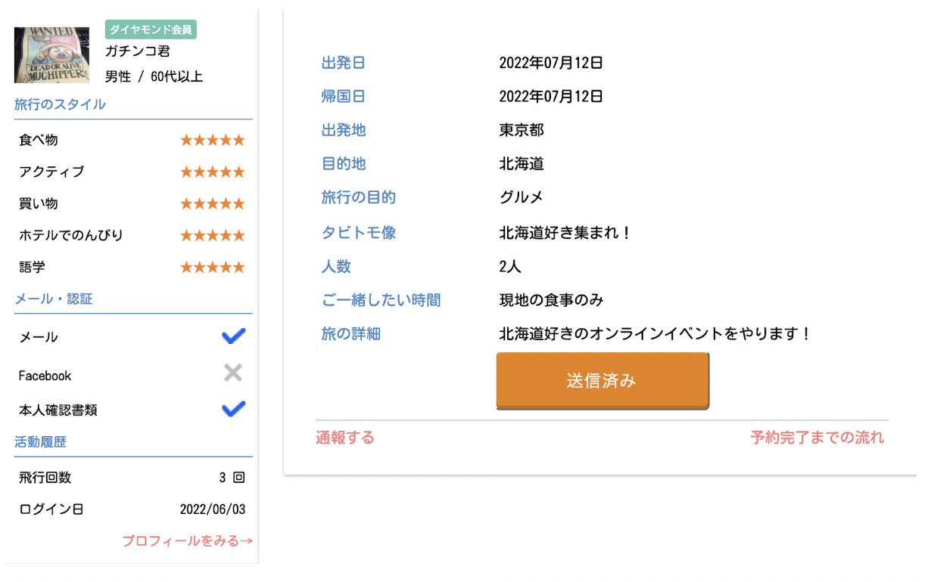The height and width of the screenshot is (582, 931).
Task: Click the blue checkmark next to メール
Action: [x=234, y=336]
